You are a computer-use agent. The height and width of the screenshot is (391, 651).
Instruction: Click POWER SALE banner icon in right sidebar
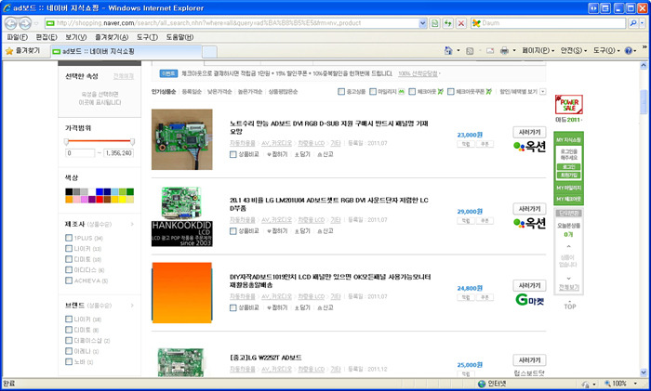(569, 104)
